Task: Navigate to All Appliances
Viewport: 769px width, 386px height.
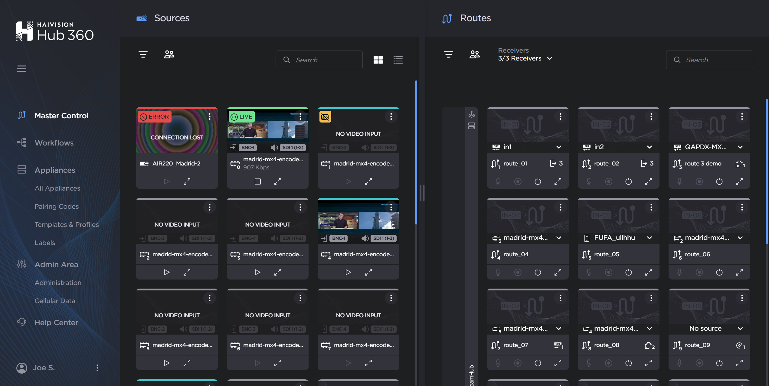Action: click(57, 188)
